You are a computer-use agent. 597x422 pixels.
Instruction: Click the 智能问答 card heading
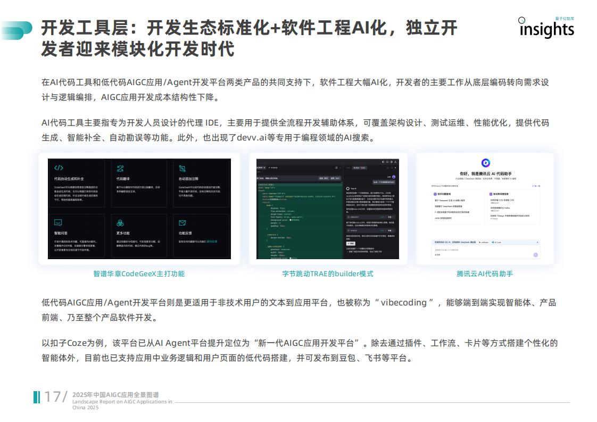point(61,233)
